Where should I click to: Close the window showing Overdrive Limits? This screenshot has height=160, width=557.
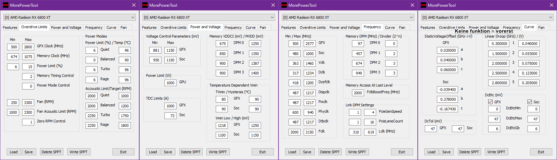point(134,5)
